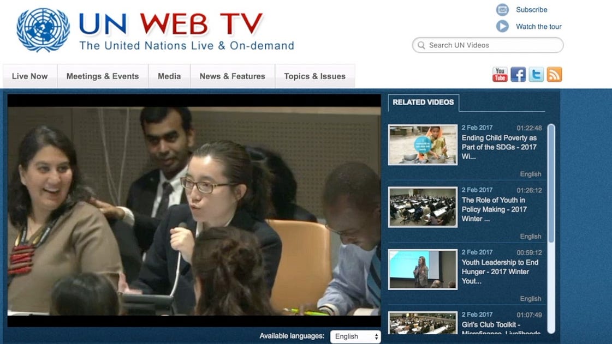
Task: Click the UN Web TV title
Action: 171,24
